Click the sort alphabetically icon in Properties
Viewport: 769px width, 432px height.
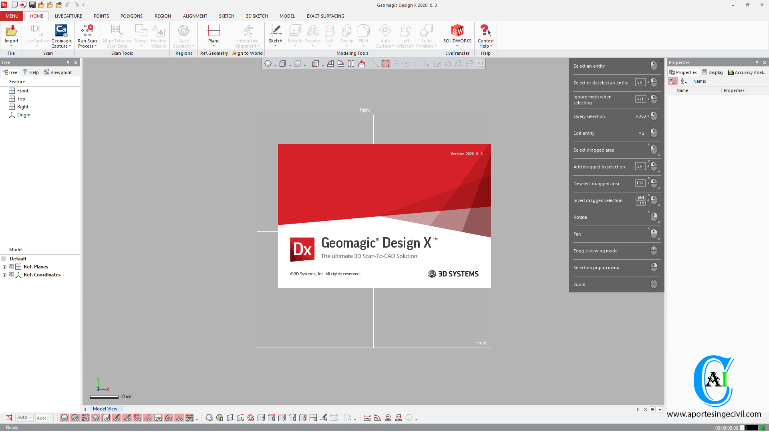[684, 81]
